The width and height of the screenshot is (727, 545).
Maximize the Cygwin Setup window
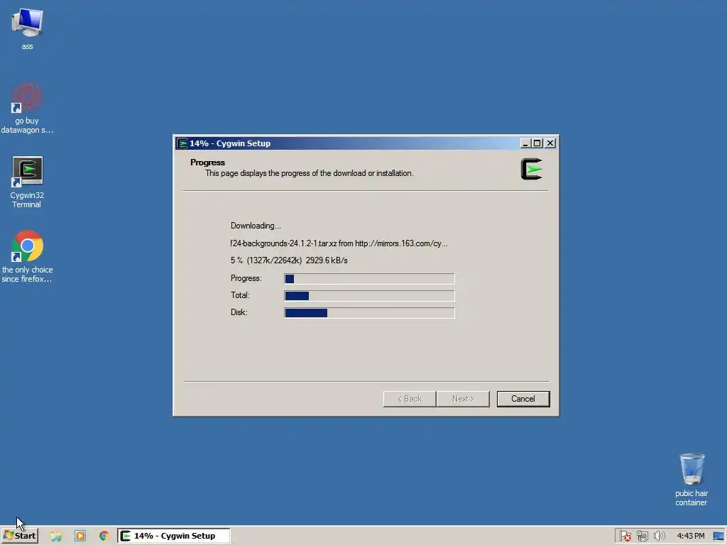537,143
